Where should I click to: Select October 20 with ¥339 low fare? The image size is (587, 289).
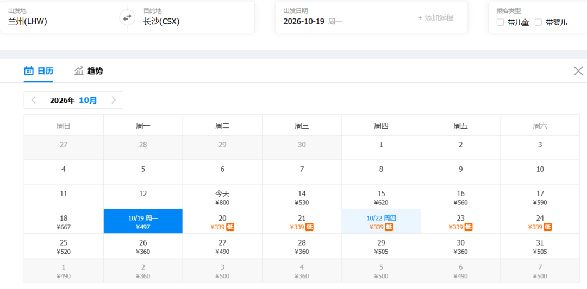tap(222, 221)
